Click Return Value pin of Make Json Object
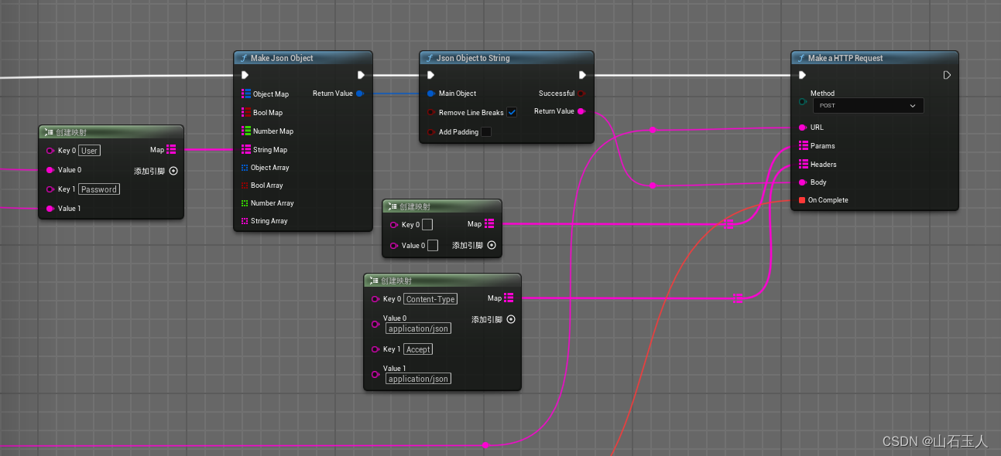Image resolution: width=1001 pixels, height=456 pixels. coord(359,94)
